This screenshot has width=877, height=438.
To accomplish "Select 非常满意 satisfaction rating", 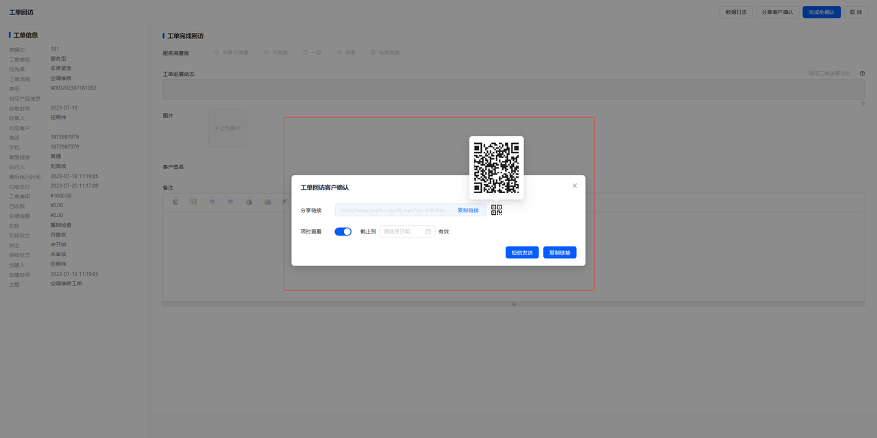I will click(x=385, y=53).
